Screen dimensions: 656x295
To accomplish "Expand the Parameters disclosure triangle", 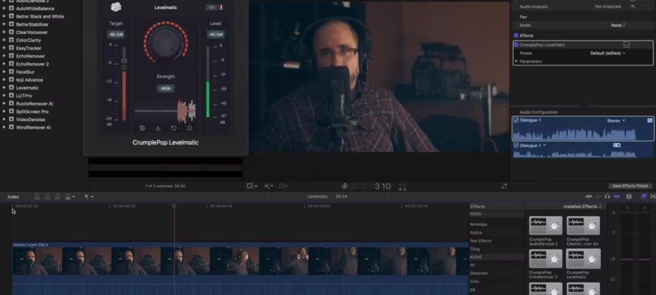I will point(516,61).
